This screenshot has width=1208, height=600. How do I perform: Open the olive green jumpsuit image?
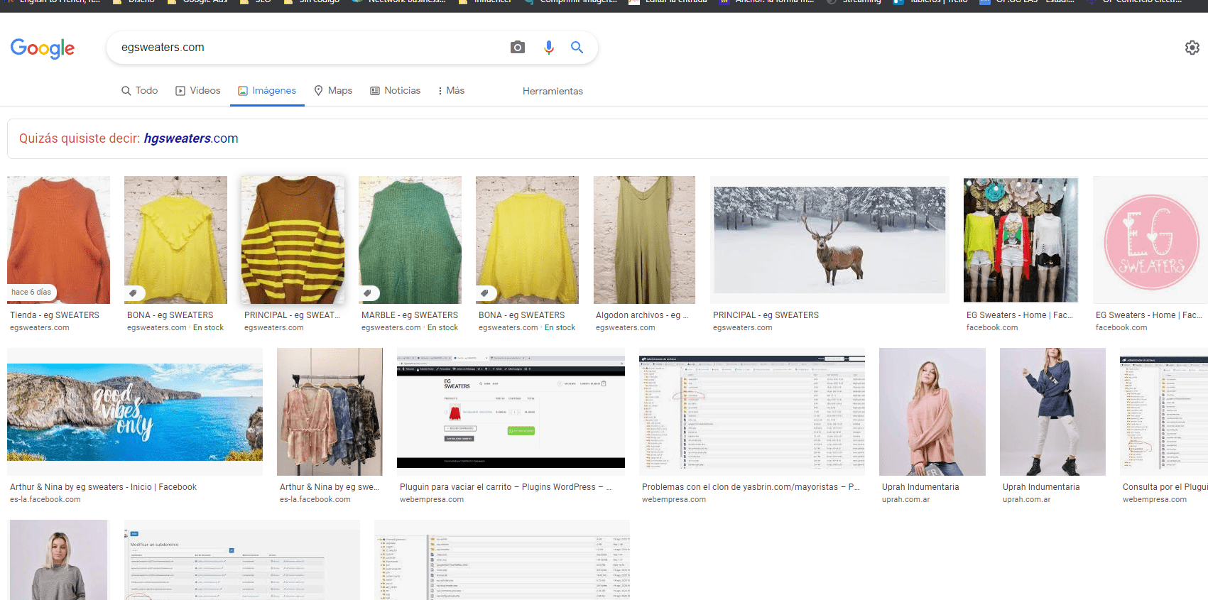(x=644, y=240)
